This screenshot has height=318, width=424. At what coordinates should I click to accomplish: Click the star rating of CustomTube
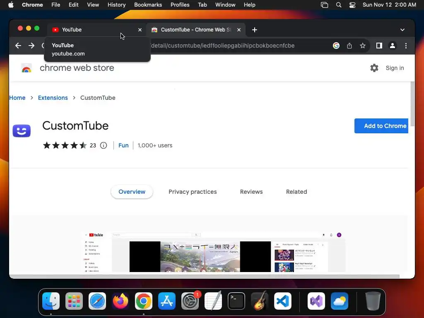click(65, 145)
